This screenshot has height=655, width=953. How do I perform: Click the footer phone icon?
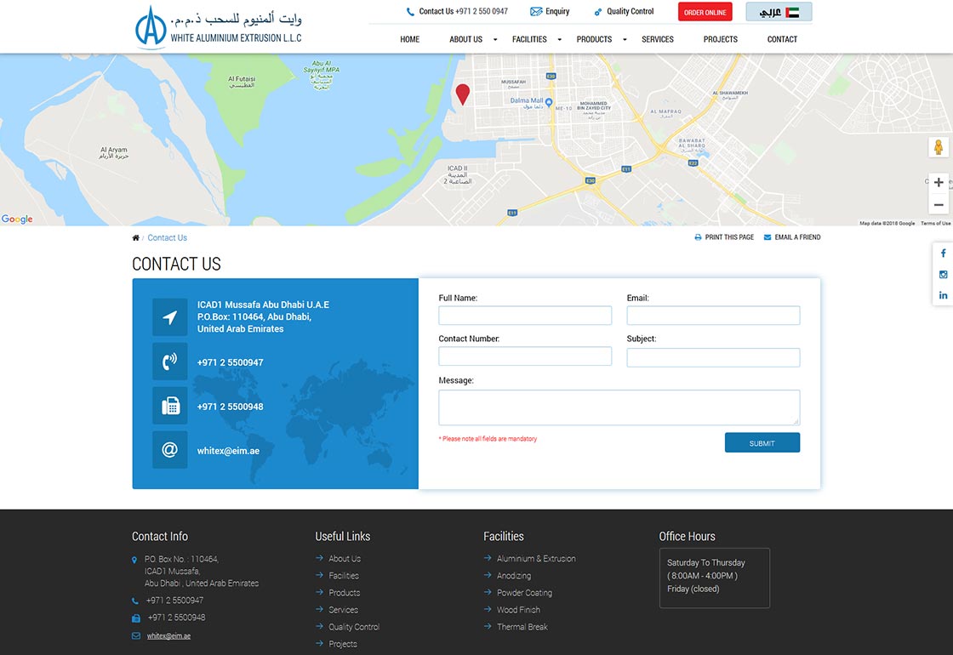point(135,601)
